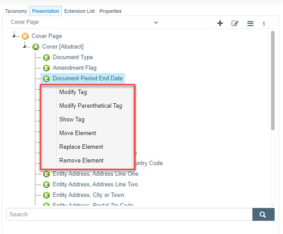
Task: Select the orange R Cover Page icon
Action: click(x=25, y=36)
